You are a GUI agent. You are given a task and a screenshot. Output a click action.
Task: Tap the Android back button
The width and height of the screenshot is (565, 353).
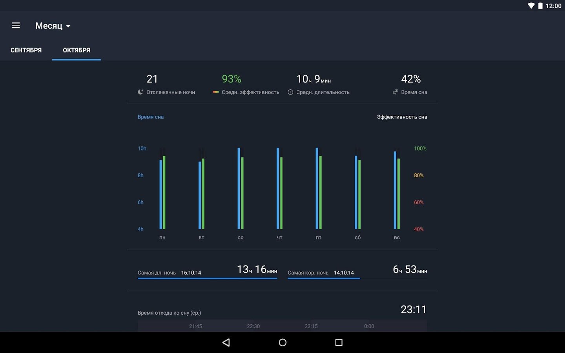[226, 342]
